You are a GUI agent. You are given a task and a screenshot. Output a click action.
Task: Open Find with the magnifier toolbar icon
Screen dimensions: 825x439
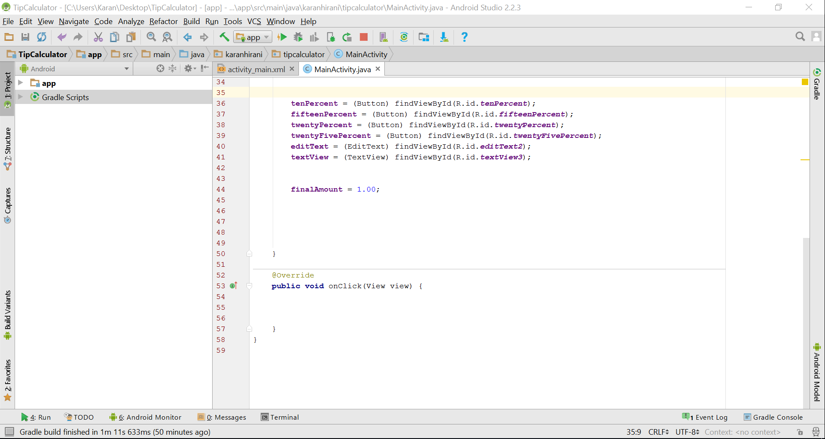[151, 37]
